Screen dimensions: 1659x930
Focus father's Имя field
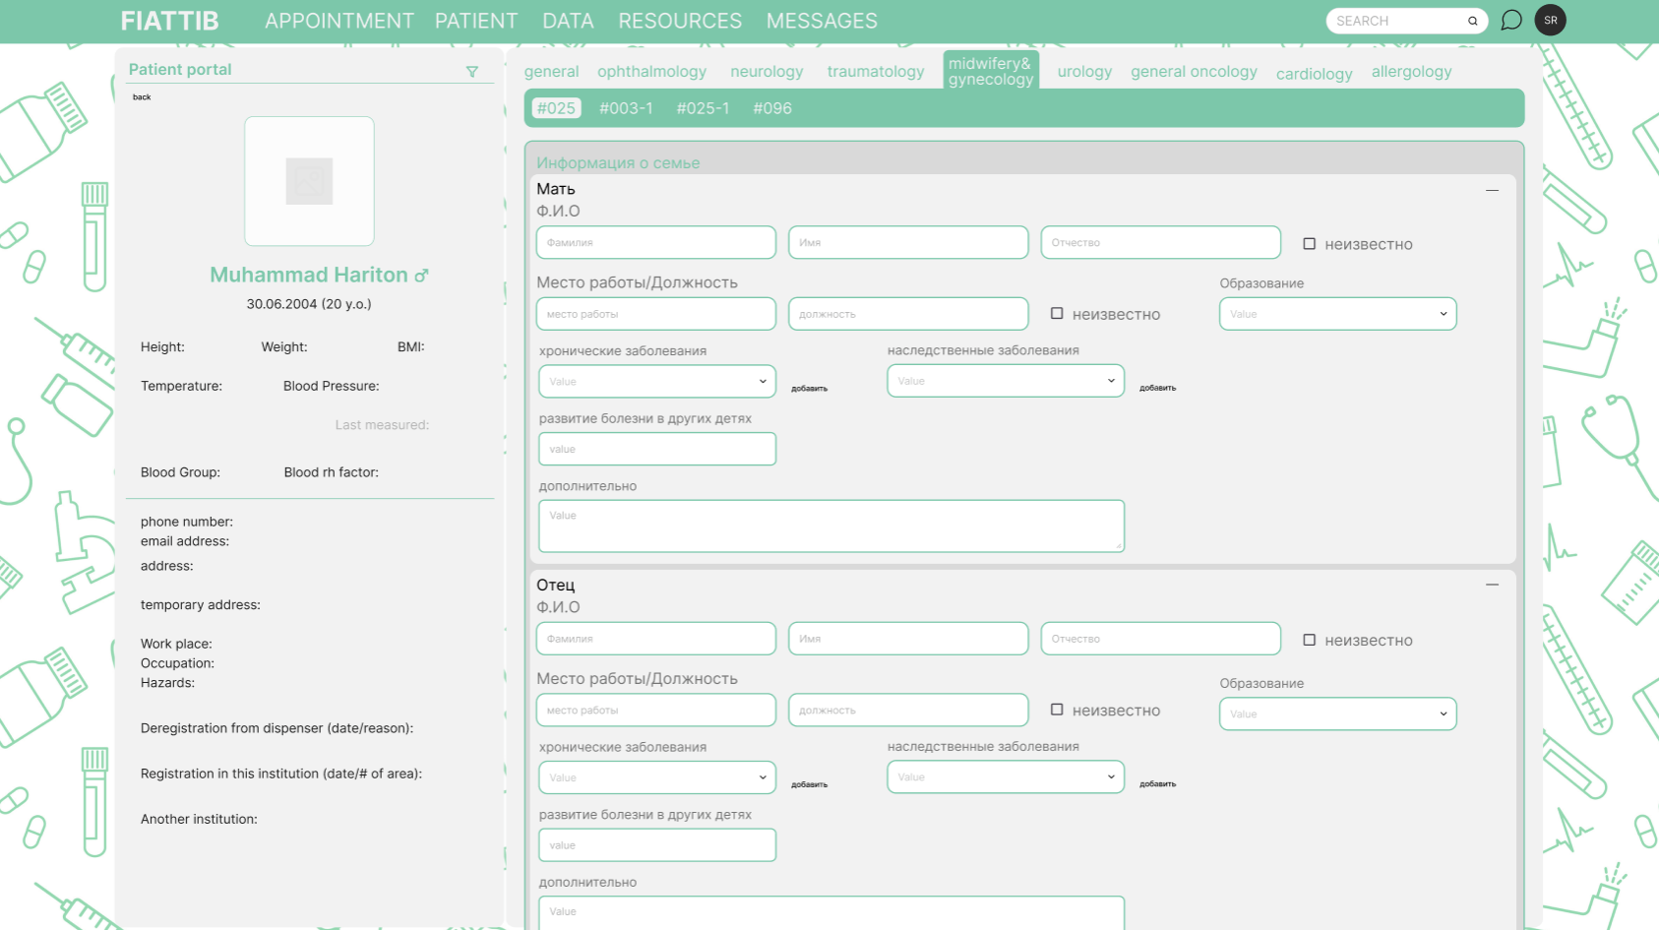coord(908,639)
